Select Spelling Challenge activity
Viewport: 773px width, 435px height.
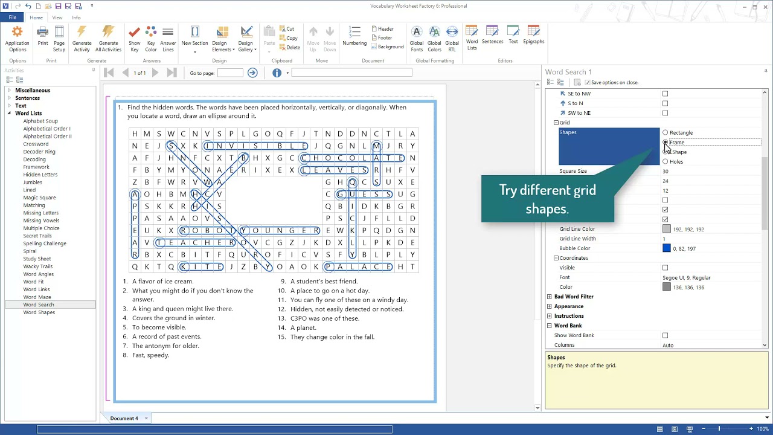[45, 243]
